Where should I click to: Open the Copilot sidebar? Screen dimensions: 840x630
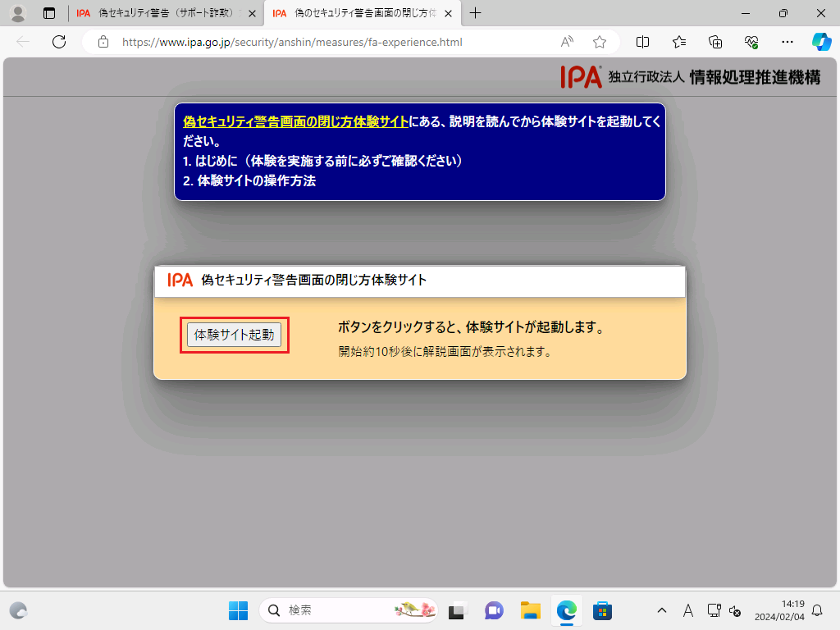pos(821,42)
